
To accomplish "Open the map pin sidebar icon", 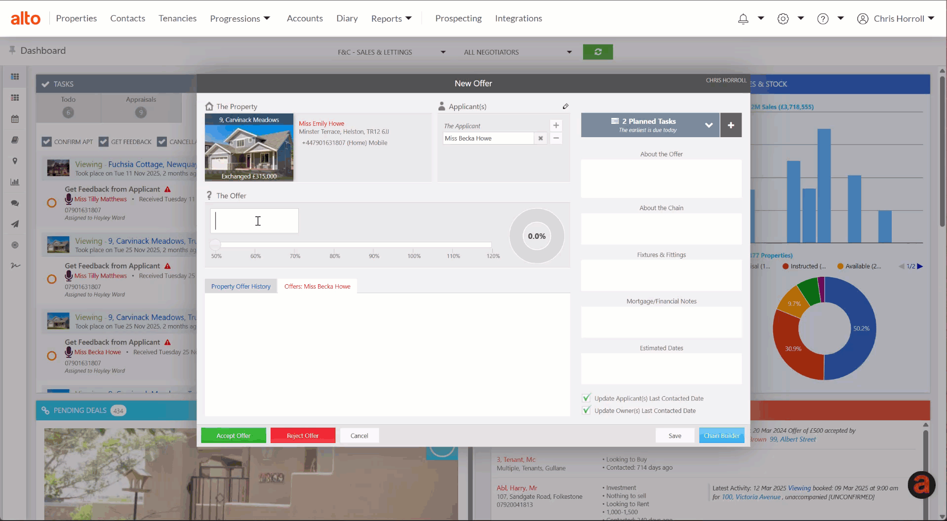I will (15, 161).
